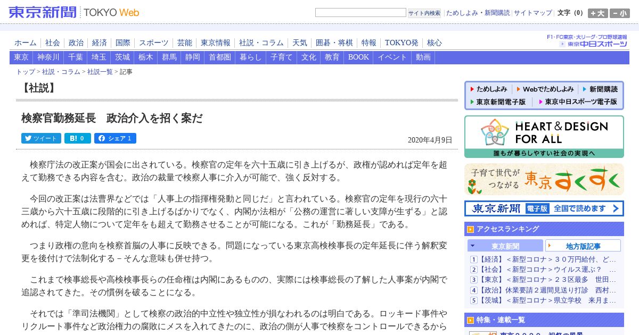Click the 検察官勤務延長 article headline
The width and height of the screenshot is (639, 335).
click(112, 119)
